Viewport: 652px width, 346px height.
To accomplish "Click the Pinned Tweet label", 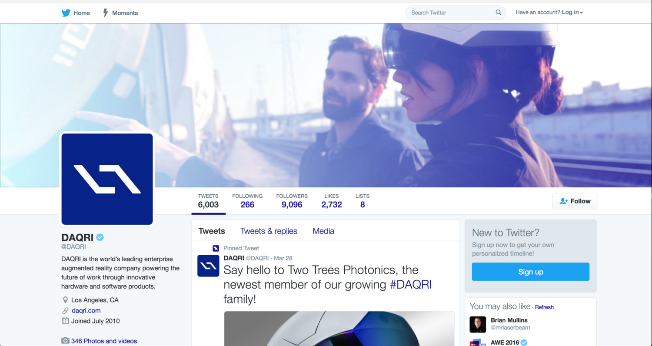I will pyautogui.click(x=241, y=248).
